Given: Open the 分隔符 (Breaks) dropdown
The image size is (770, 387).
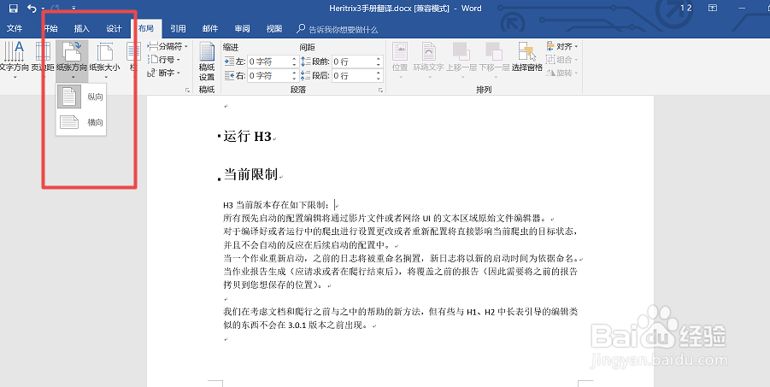Looking at the screenshot, I should click(168, 46).
